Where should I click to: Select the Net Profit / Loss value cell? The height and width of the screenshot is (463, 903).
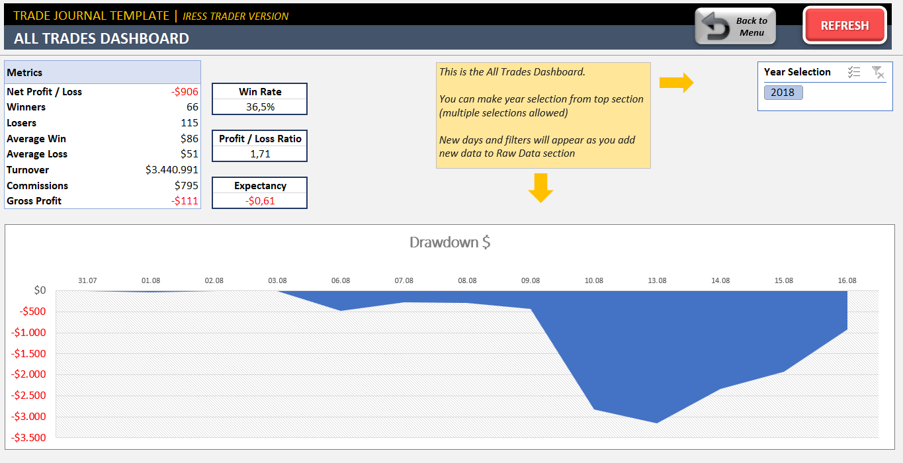[183, 92]
